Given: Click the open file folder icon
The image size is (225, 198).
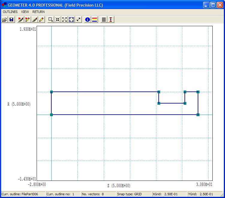Looking at the screenshot, I should [4, 20].
